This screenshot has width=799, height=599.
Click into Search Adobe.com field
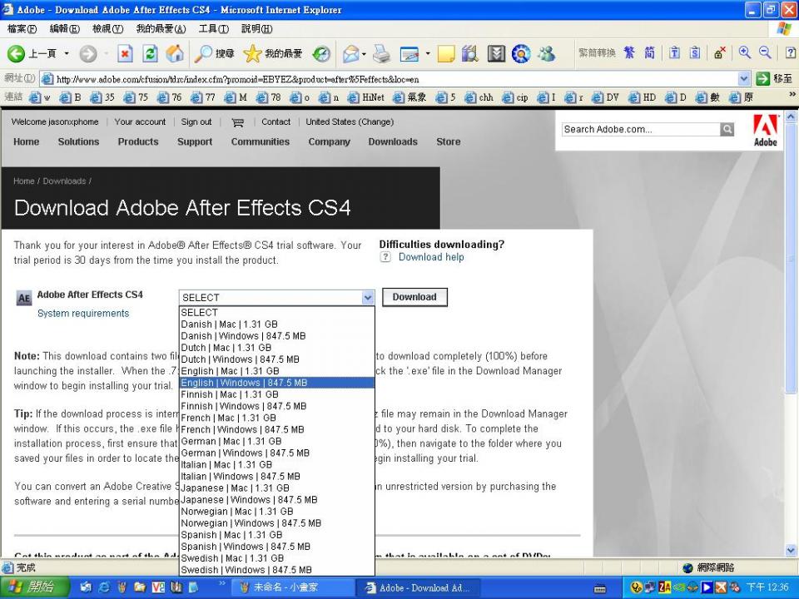pyautogui.click(x=641, y=130)
